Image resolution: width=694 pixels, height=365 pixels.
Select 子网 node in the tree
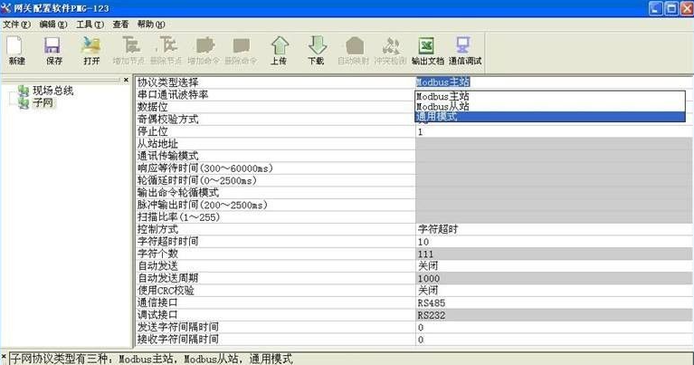(43, 102)
